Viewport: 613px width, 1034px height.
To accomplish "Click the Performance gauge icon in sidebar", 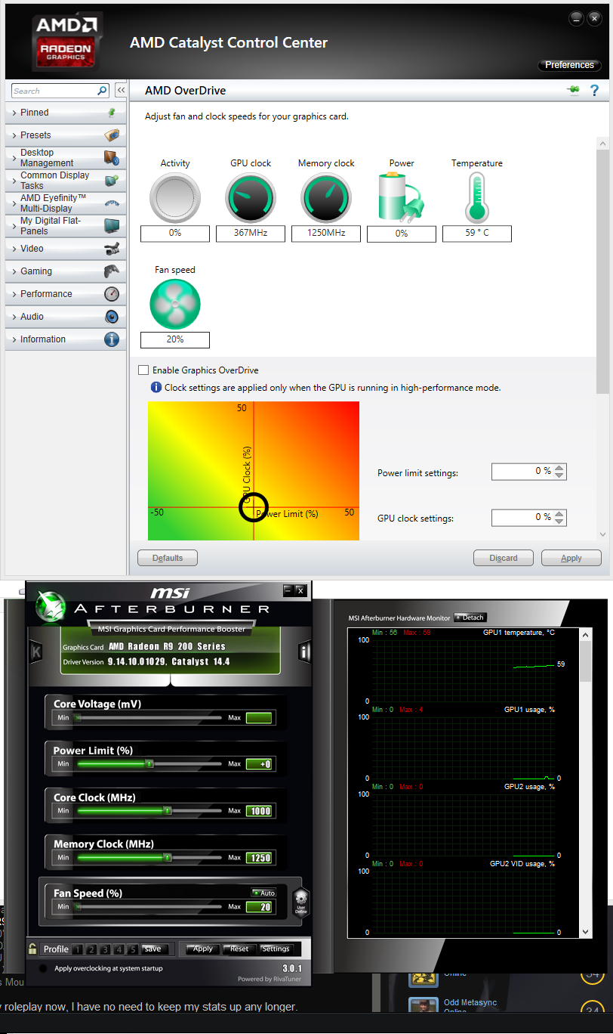I will pyautogui.click(x=112, y=294).
